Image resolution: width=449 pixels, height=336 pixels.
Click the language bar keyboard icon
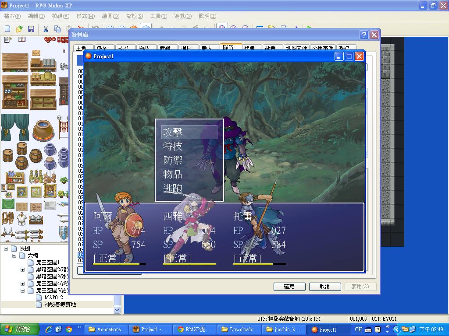(368, 330)
